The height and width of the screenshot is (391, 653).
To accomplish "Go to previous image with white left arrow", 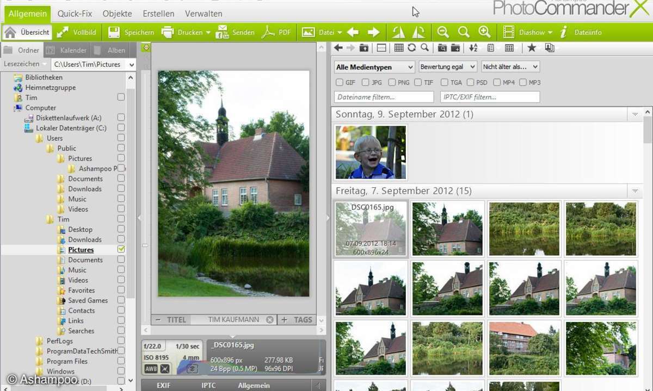I will click(x=353, y=33).
